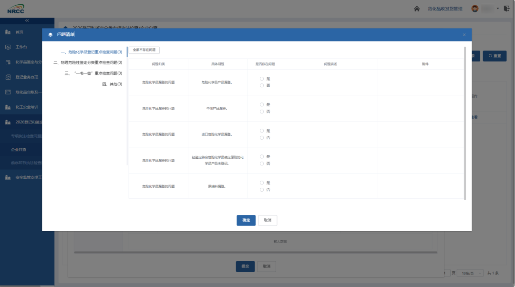Switch to 四、其他 category
This screenshot has height=287, width=515.
112,84
